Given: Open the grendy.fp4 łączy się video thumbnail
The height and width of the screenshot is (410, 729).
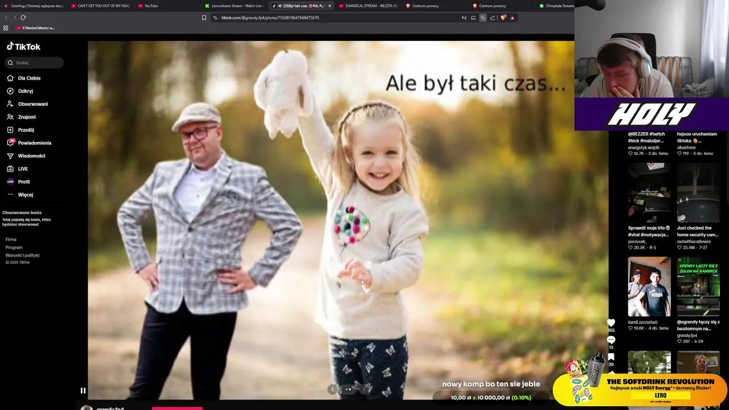Looking at the screenshot, I should point(698,286).
